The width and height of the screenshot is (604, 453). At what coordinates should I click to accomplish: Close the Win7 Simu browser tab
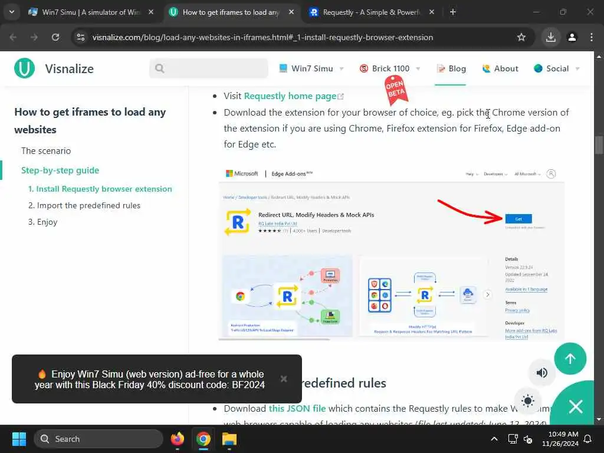(151, 12)
